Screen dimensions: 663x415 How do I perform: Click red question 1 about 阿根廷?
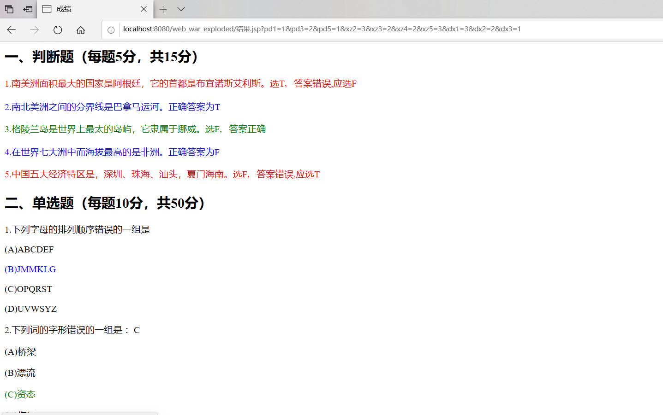(180, 83)
